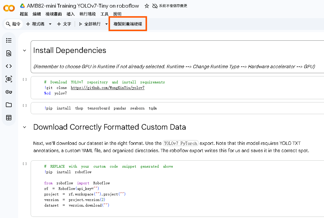The height and width of the screenshot is (218, 324).
Task: Click the Roboflow(api_key="") code line
Action: click(x=72, y=188)
